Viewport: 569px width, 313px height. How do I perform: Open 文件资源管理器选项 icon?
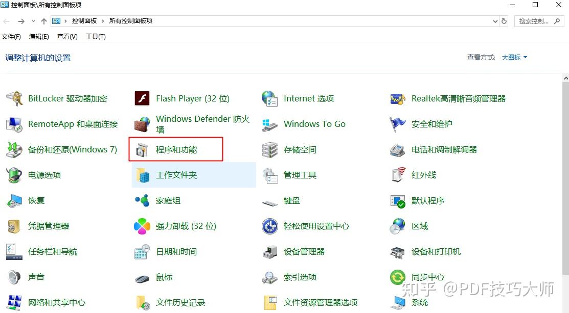pos(269,303)
